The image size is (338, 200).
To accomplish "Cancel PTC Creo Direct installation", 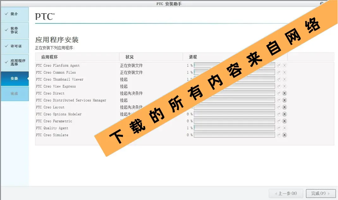I will [285, 93].
